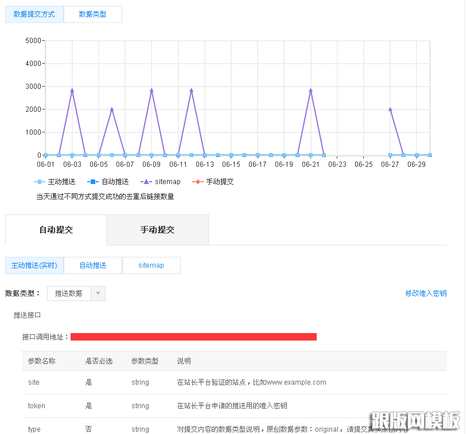The image size is (467, 434).
Task: Click the redacted 接口调用地址 red bar
Action: click(x=193, y=337)
